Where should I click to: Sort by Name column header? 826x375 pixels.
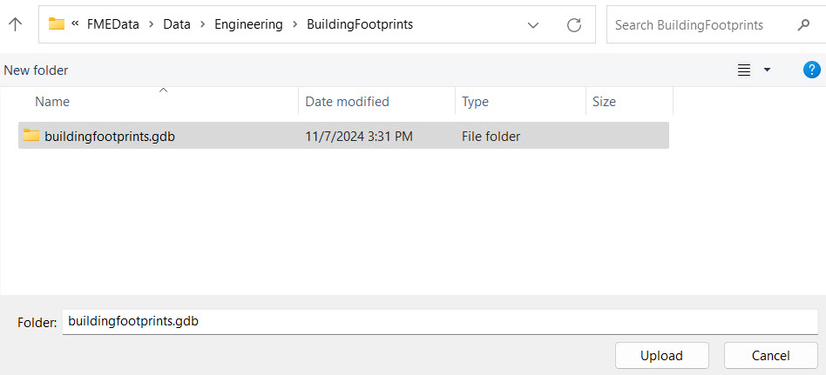click(52, 102)
